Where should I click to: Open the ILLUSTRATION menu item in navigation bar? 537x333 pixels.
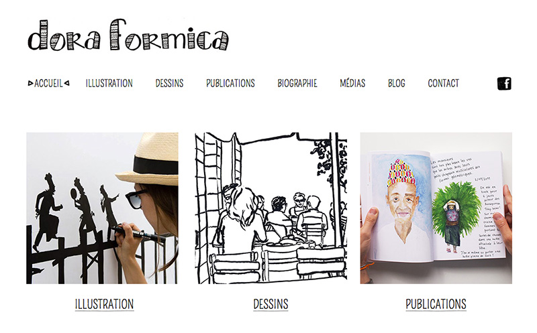point(109,83)
